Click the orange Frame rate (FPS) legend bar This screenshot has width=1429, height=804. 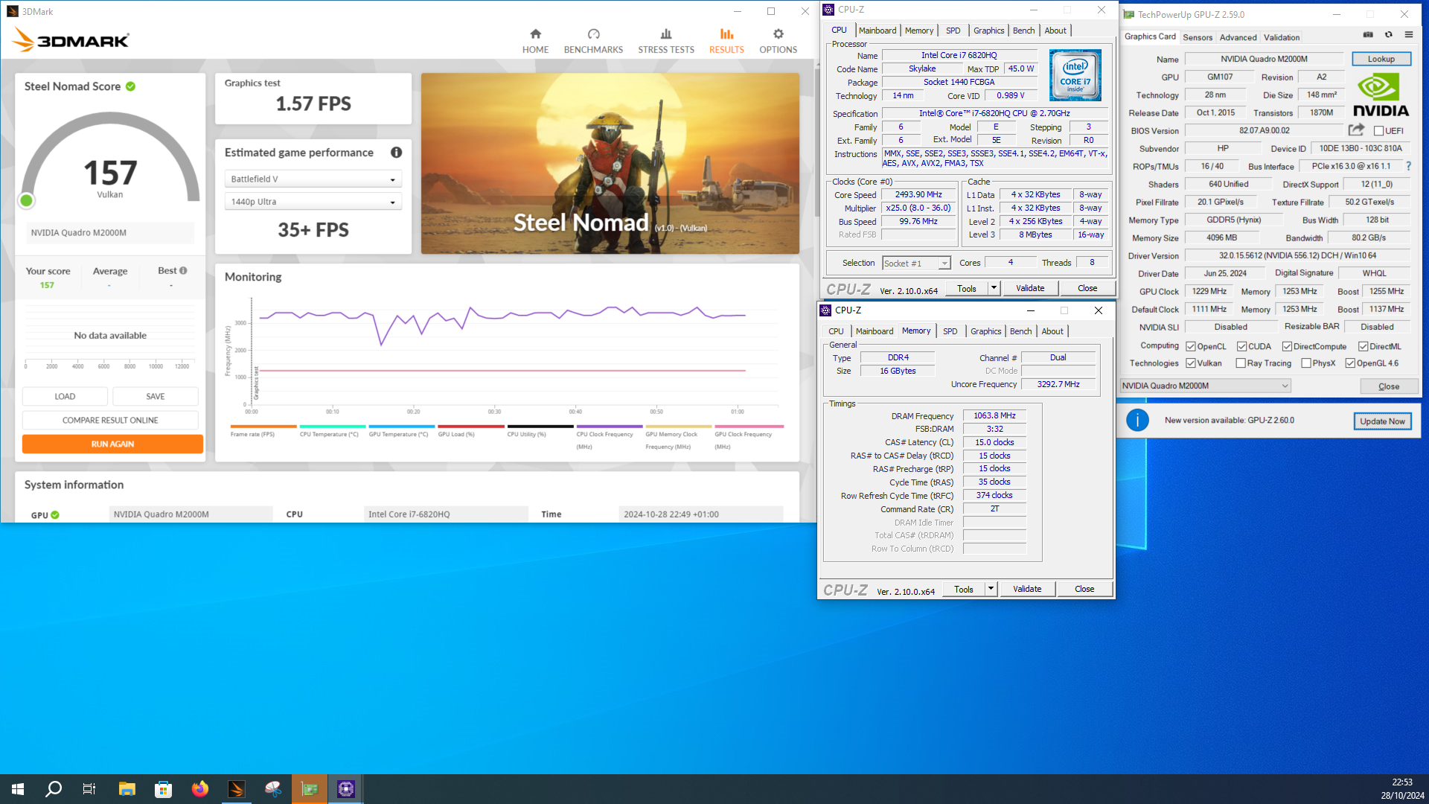tap(263, 427)
